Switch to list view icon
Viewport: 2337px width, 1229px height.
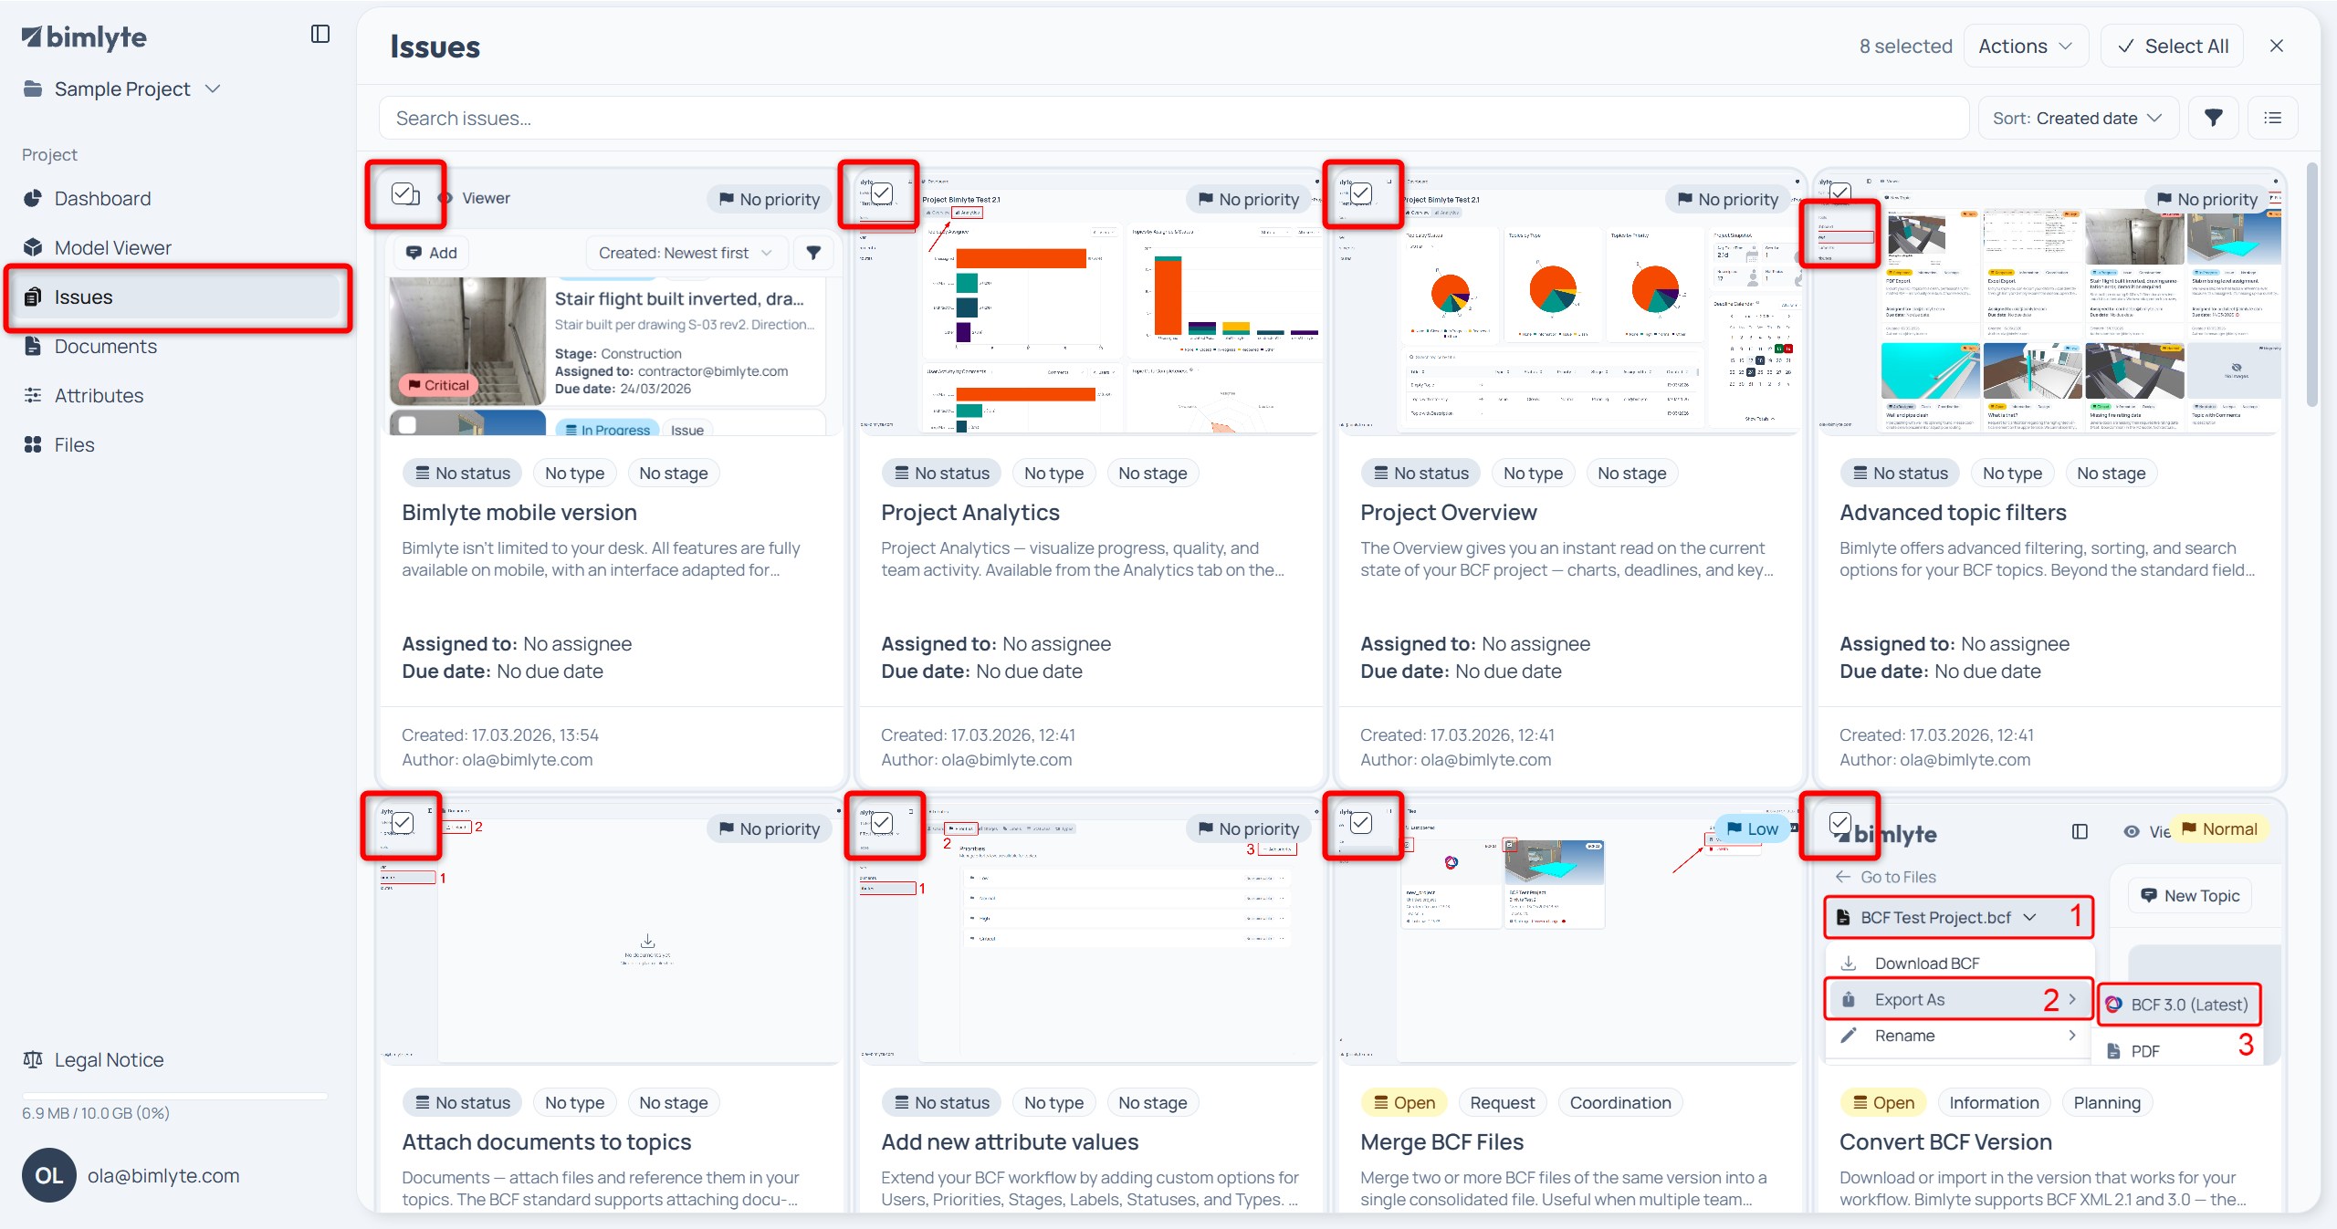(x=2273, y=119)
